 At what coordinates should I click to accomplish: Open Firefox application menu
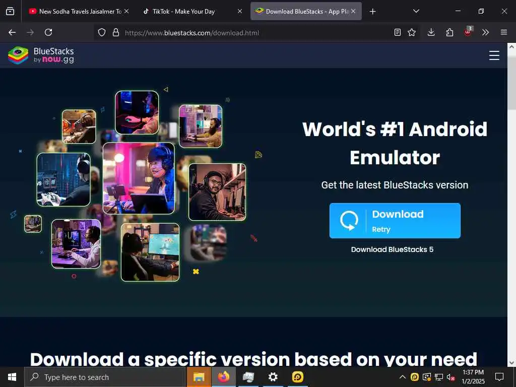tap(504, 32)
